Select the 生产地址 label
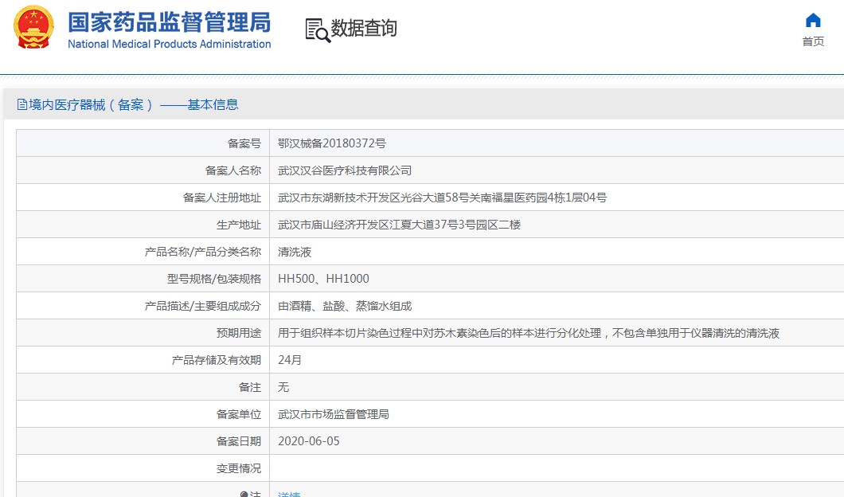This screenshot has width=844, height=497. [238, 225]
